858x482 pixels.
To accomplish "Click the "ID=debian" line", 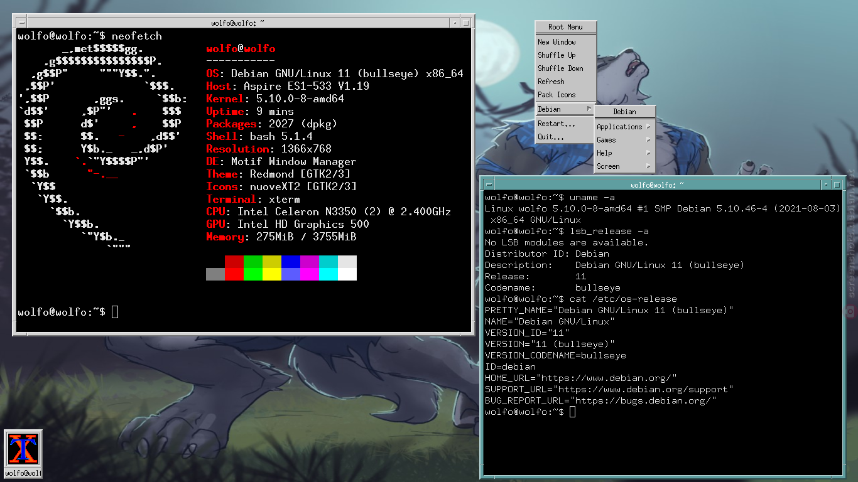I will coord(510,367).
